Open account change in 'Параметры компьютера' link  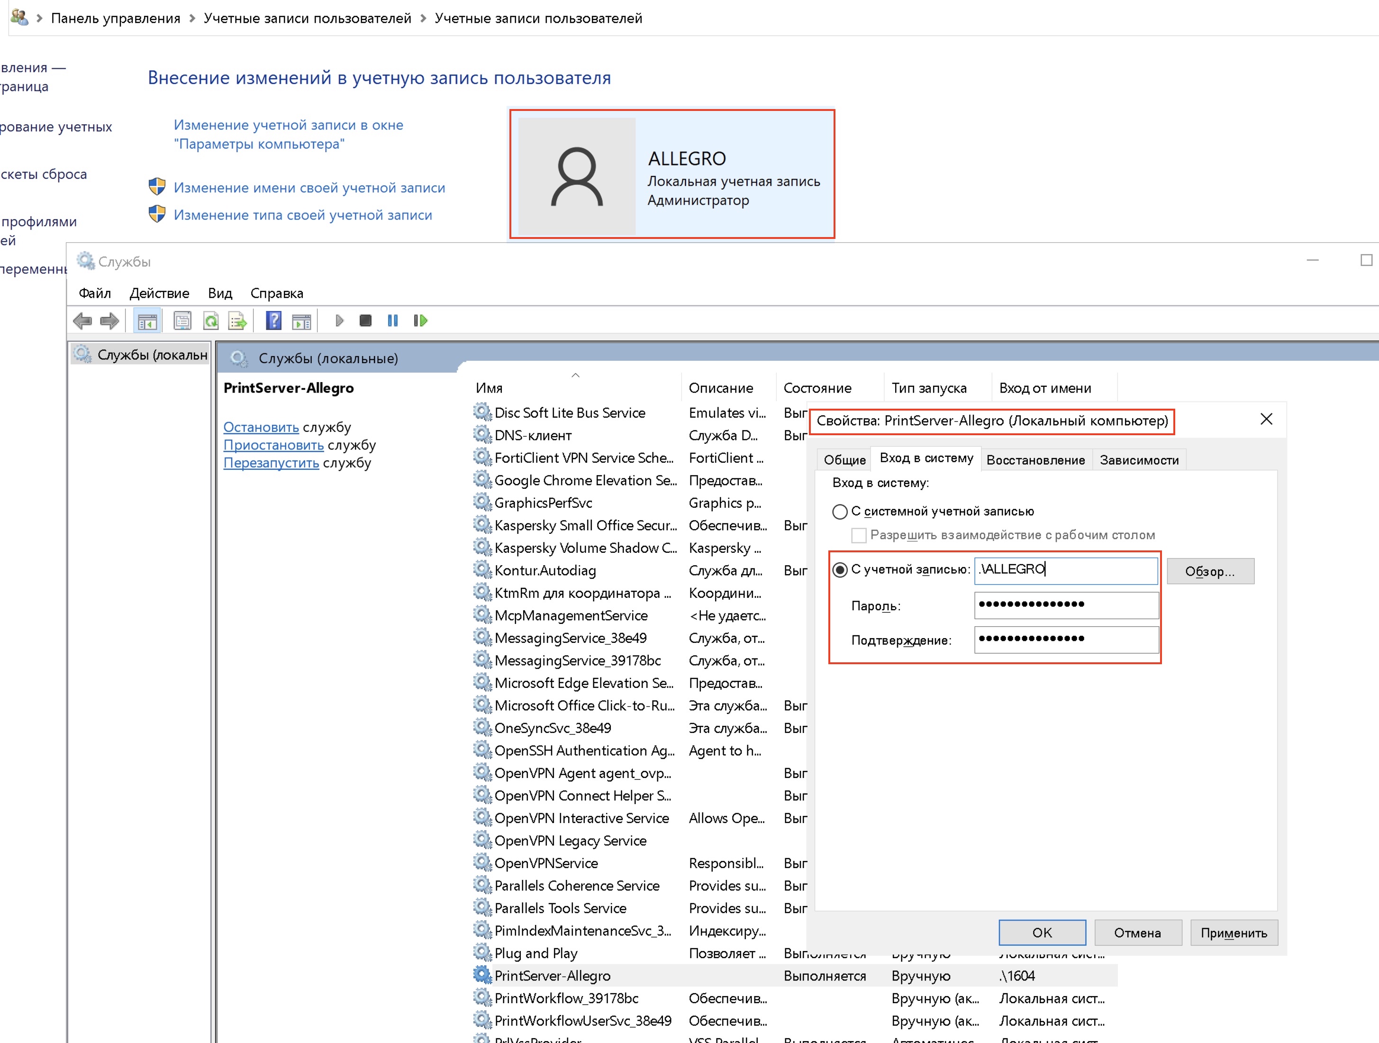coord(289,134)
